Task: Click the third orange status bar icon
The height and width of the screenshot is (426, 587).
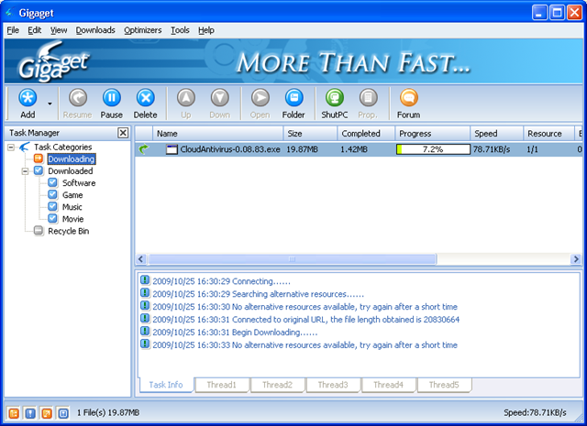Action: 47,413
